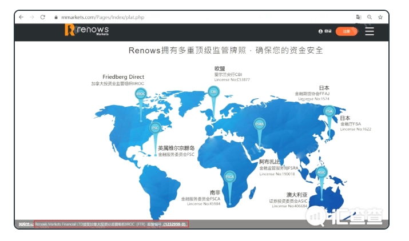Click the Renows Markets logo

[86, 30]
